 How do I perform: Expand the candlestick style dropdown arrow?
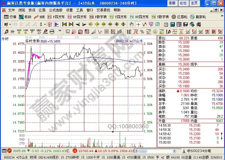(45, 24)
